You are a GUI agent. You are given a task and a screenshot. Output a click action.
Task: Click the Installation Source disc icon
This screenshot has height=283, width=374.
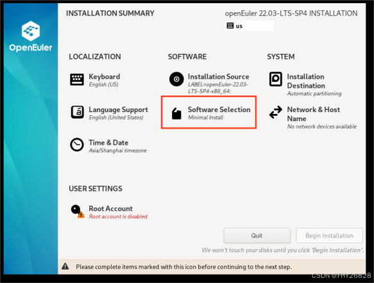pyautogui.click(x=176, y=79)
